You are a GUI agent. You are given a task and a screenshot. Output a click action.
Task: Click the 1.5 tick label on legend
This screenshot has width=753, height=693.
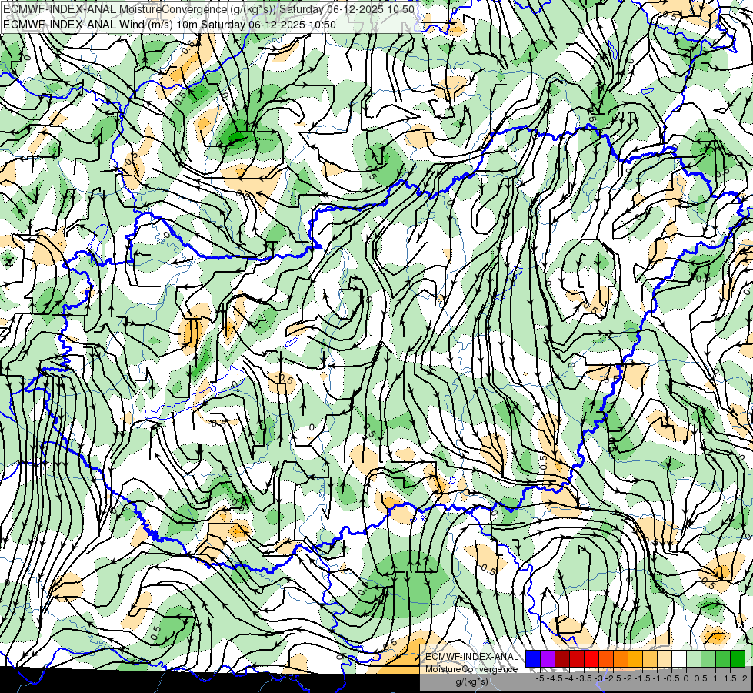click(x=730, y=678)
